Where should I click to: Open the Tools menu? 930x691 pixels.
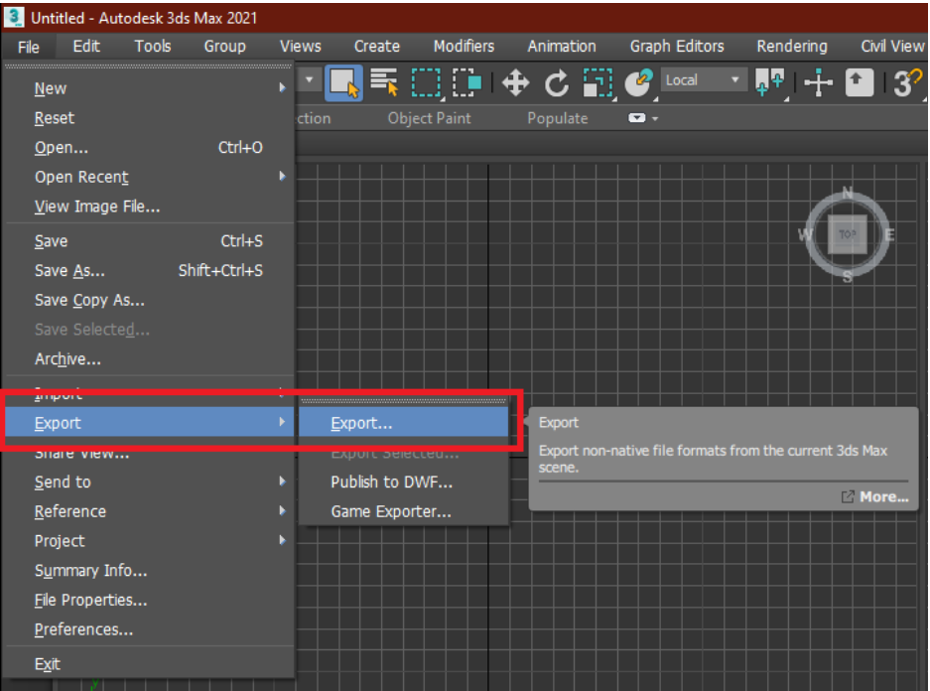153,47
